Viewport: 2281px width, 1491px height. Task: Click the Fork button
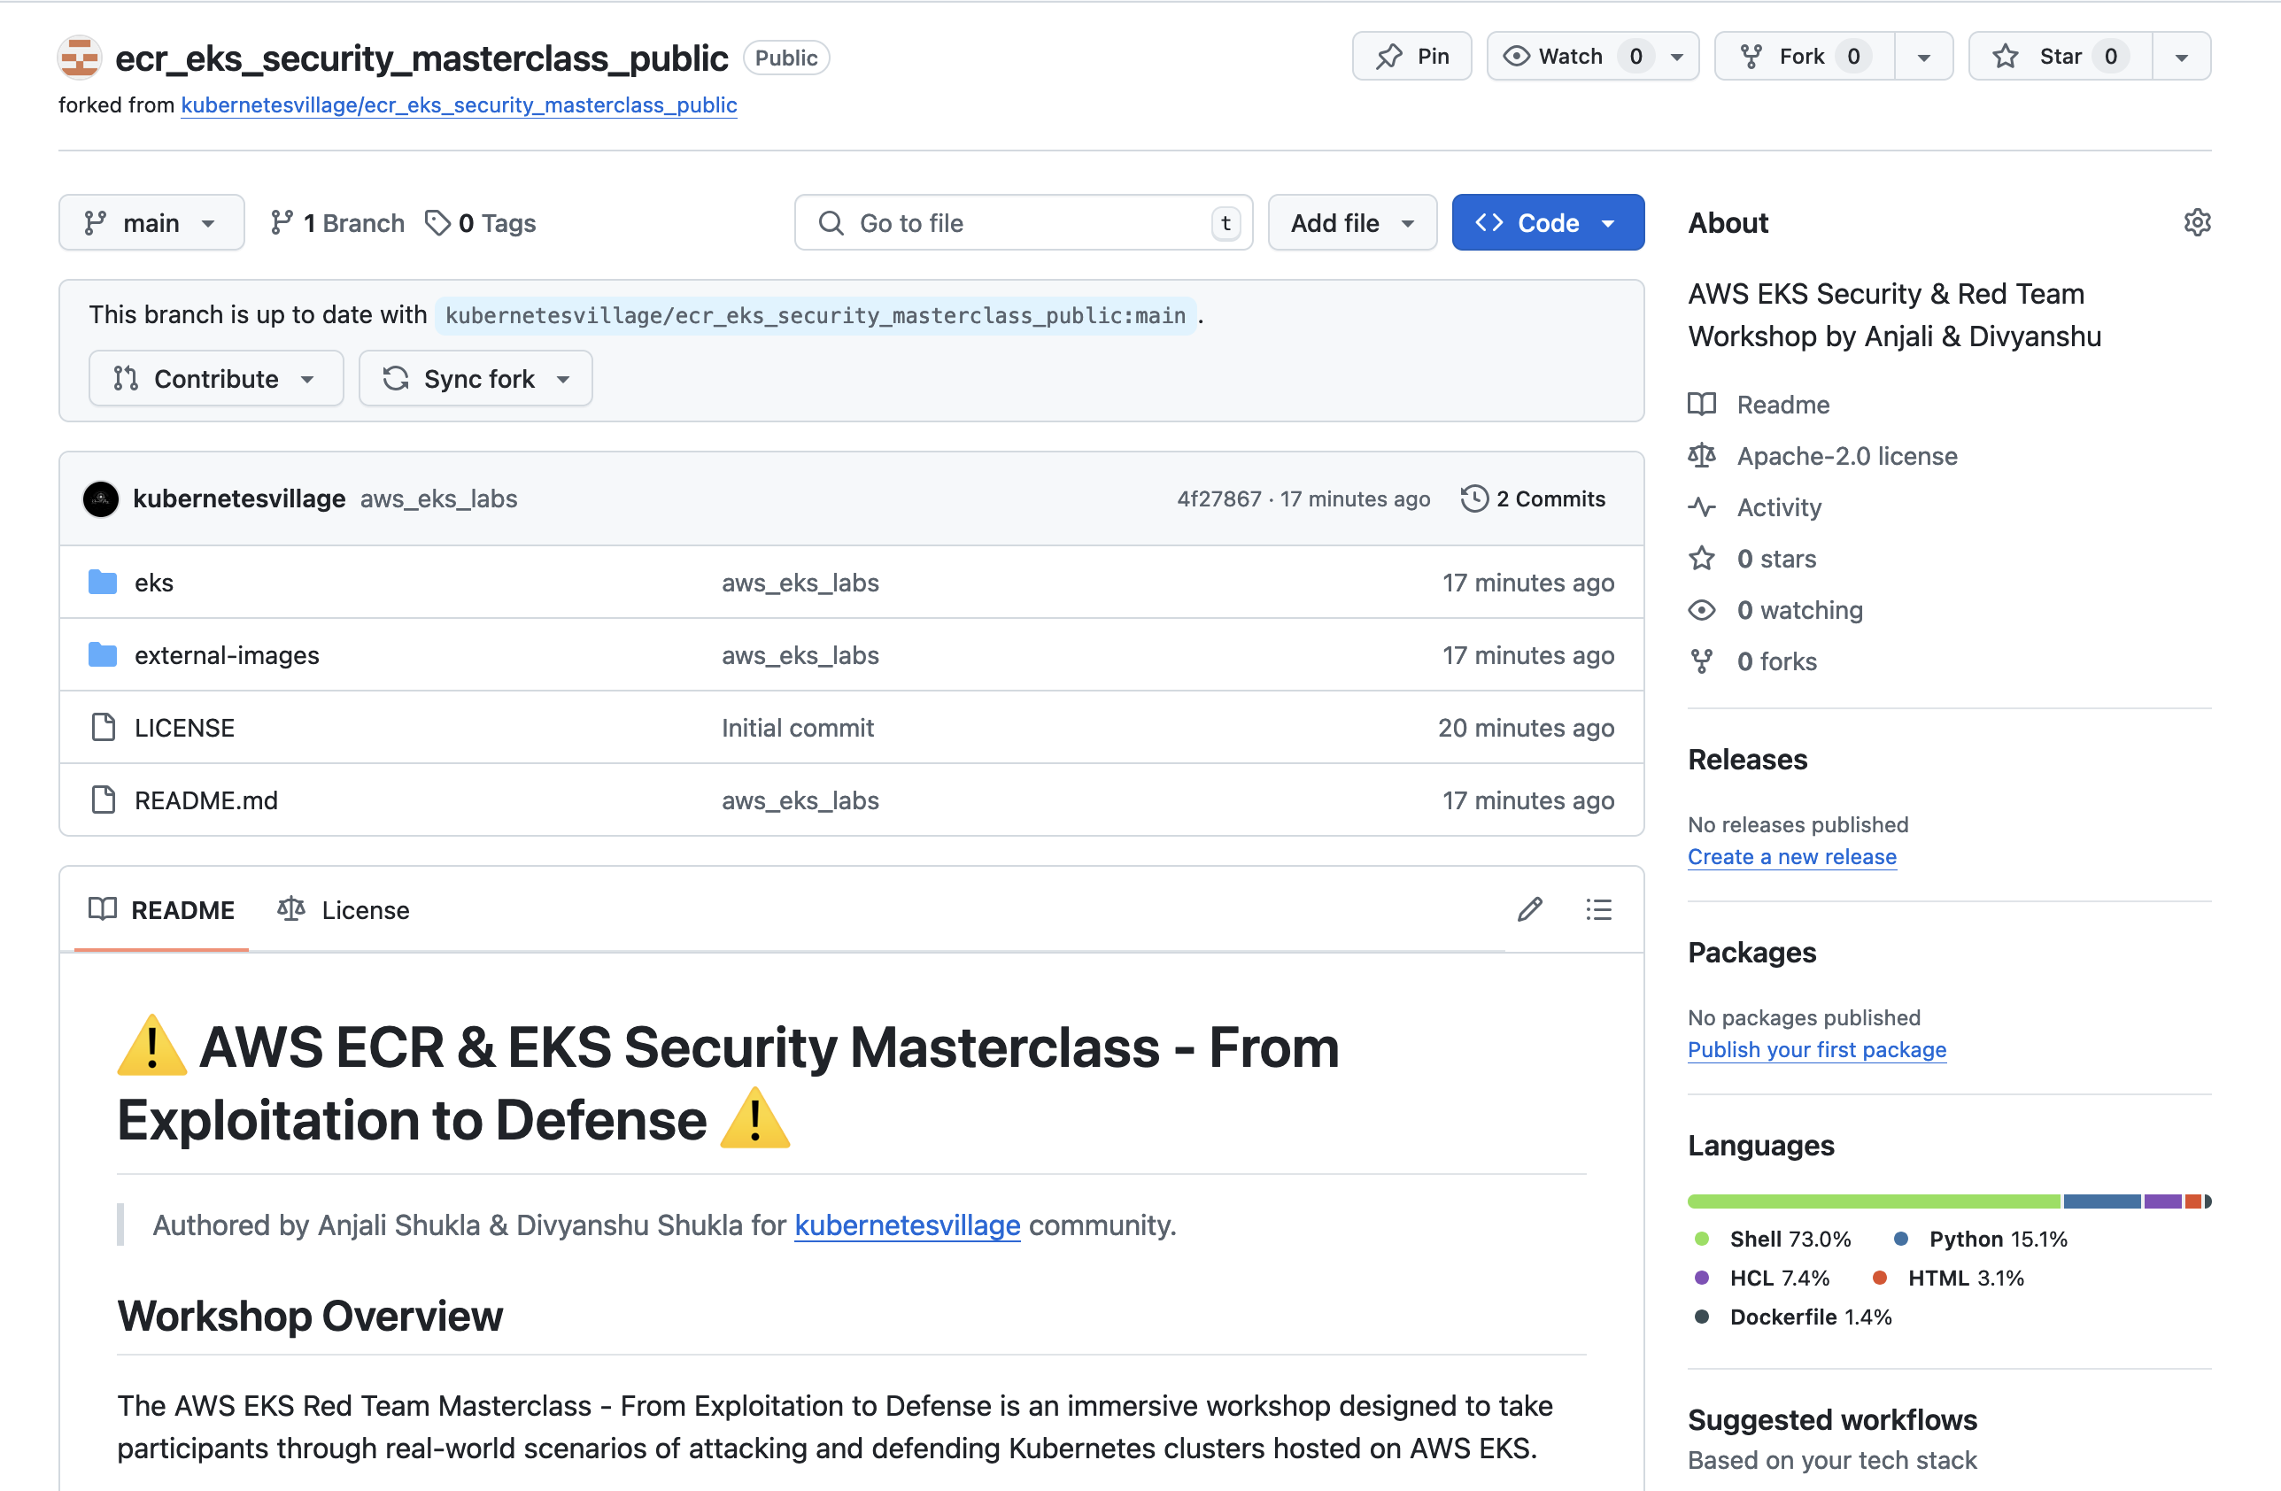point(1805,57)
